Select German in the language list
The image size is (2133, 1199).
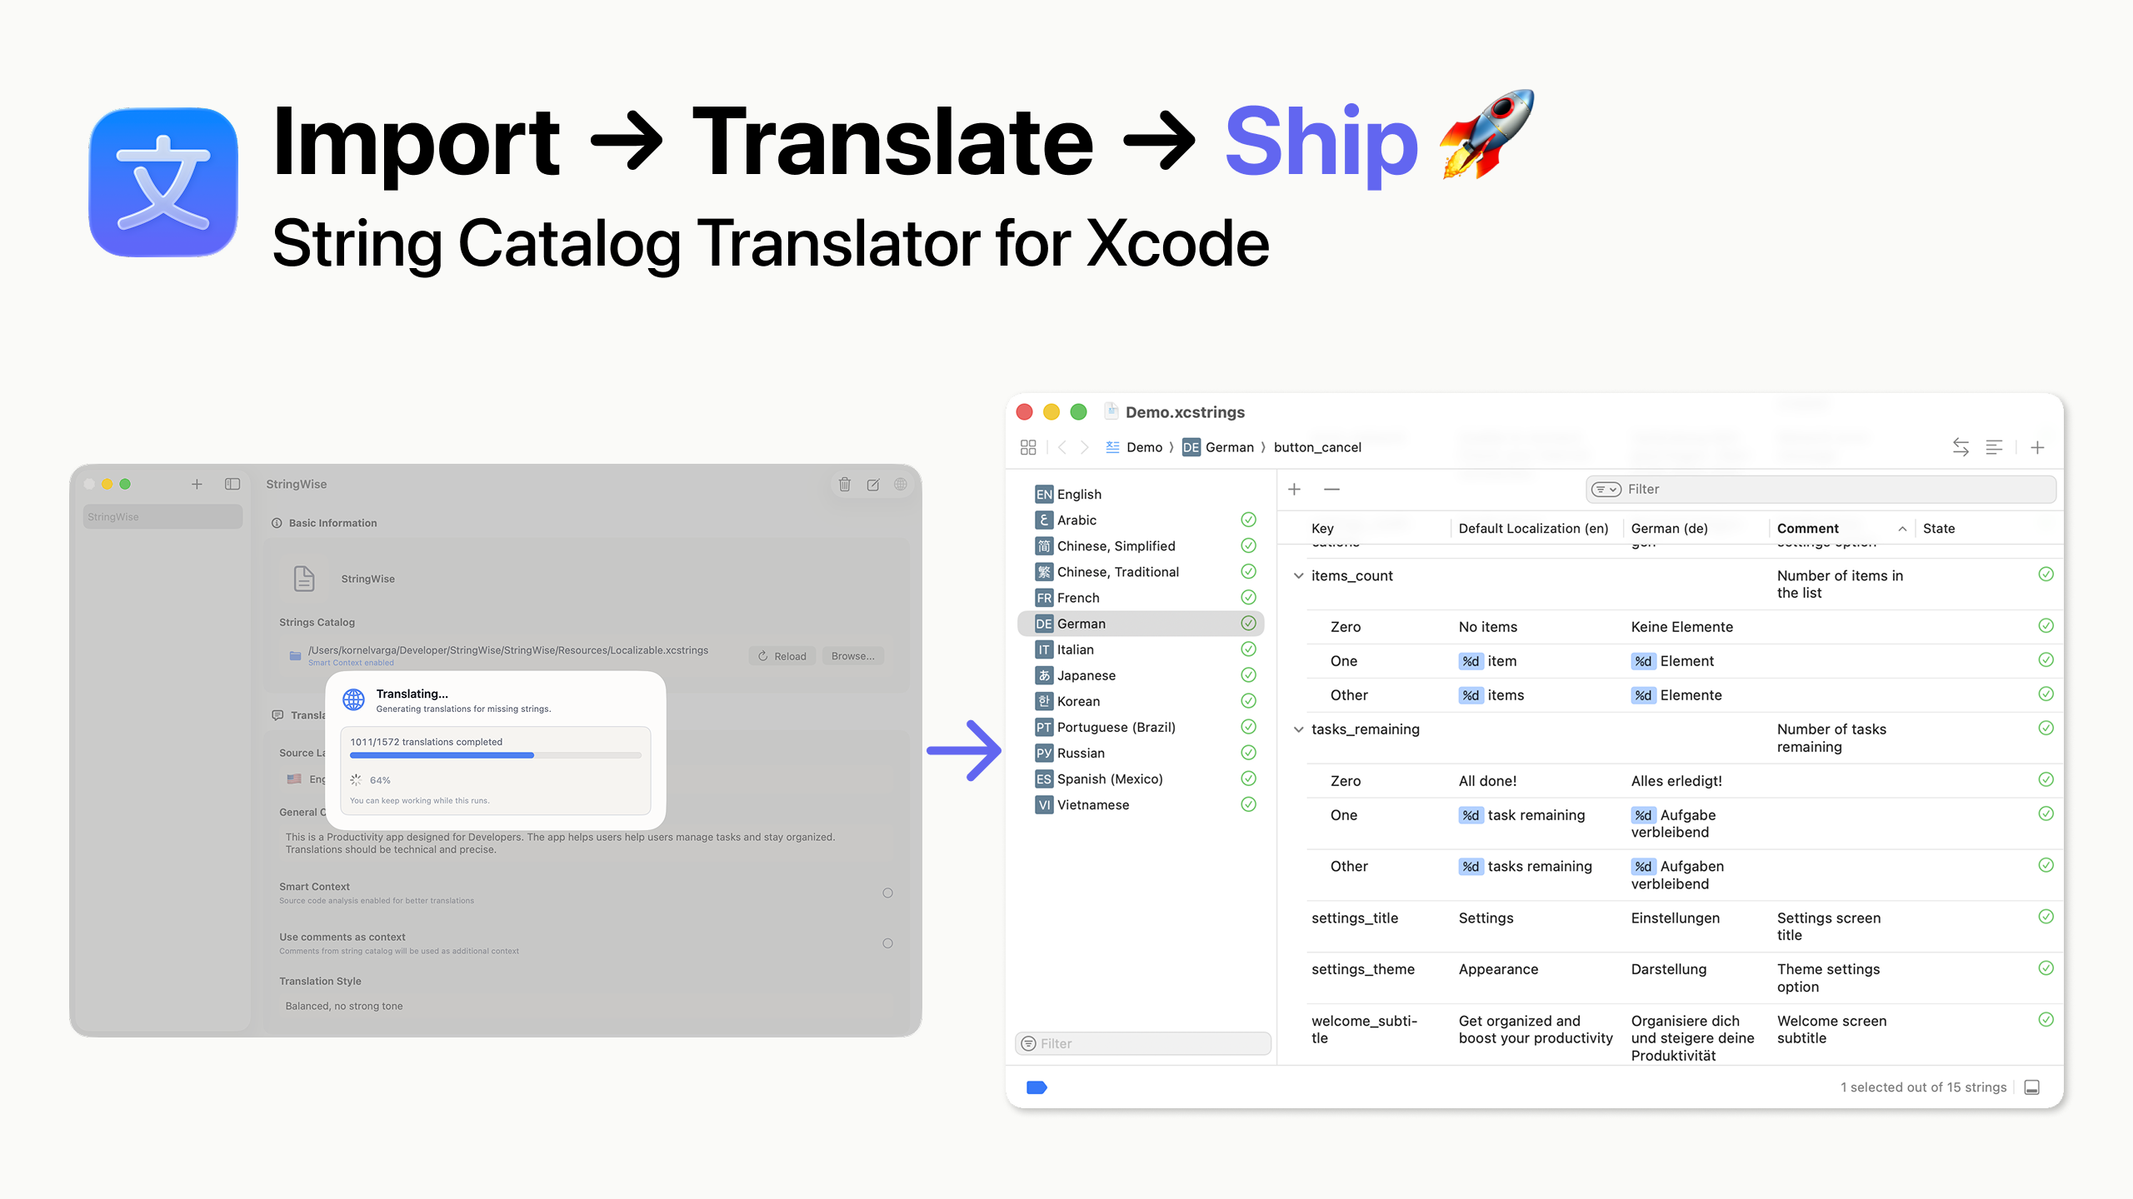[1141, 624]
